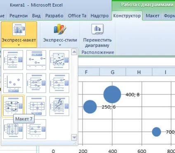Select column H header
Image resolution: width=175 pixels, height=153 pixels.
[x=139, y=72]
